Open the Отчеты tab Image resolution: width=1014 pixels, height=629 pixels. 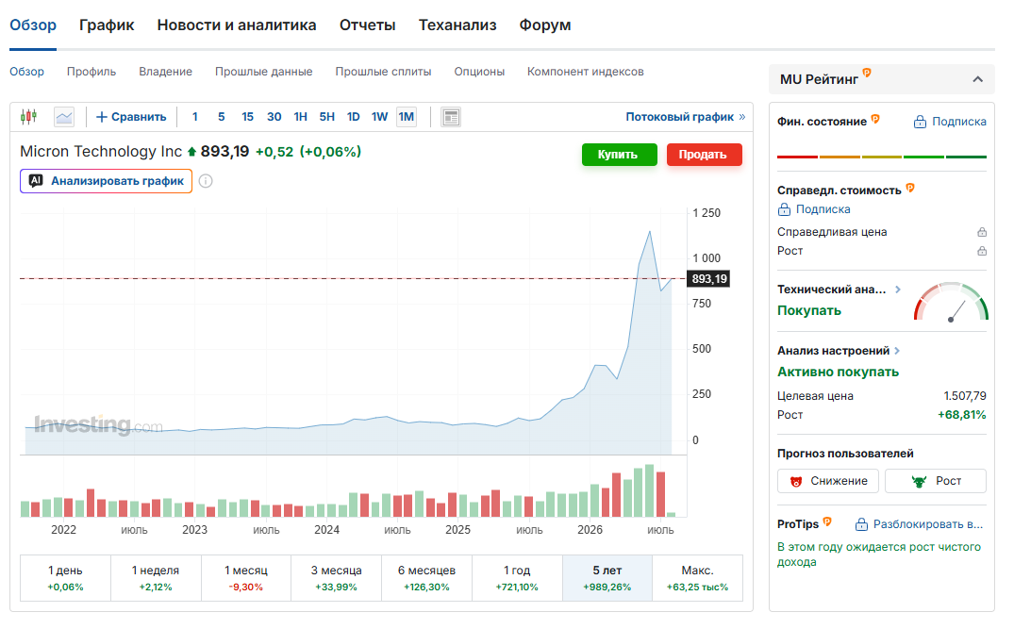pyautogui.click(x=367, y=25)
